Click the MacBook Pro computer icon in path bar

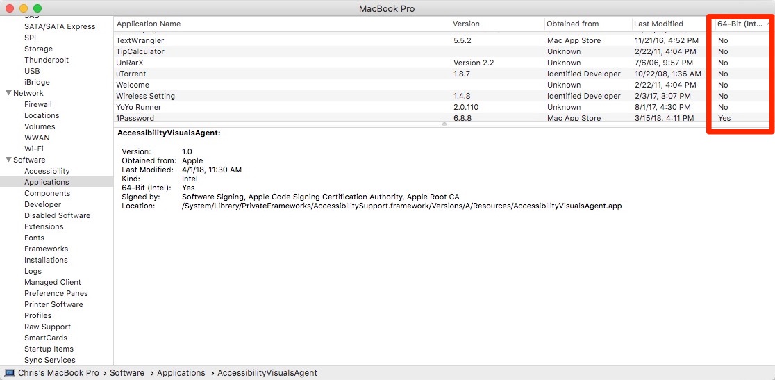click(x=10, y=373)
